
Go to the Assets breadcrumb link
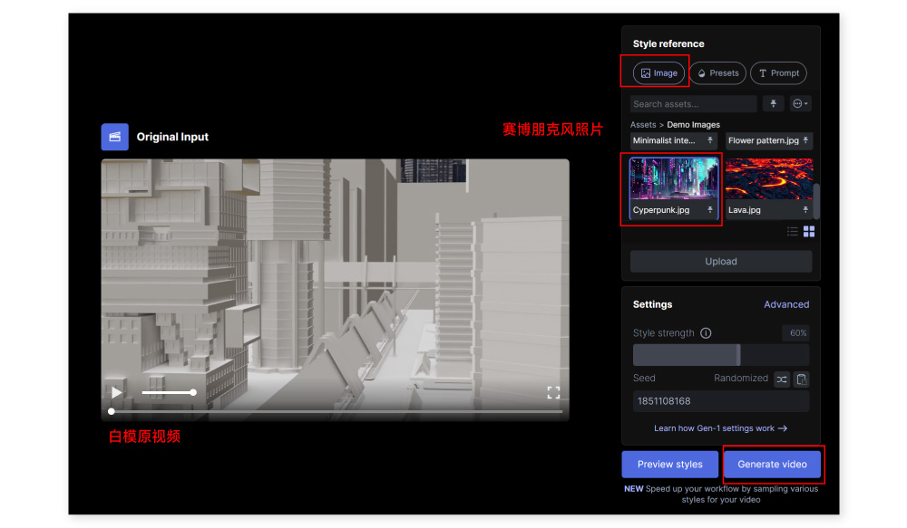[x=643, y=125]
